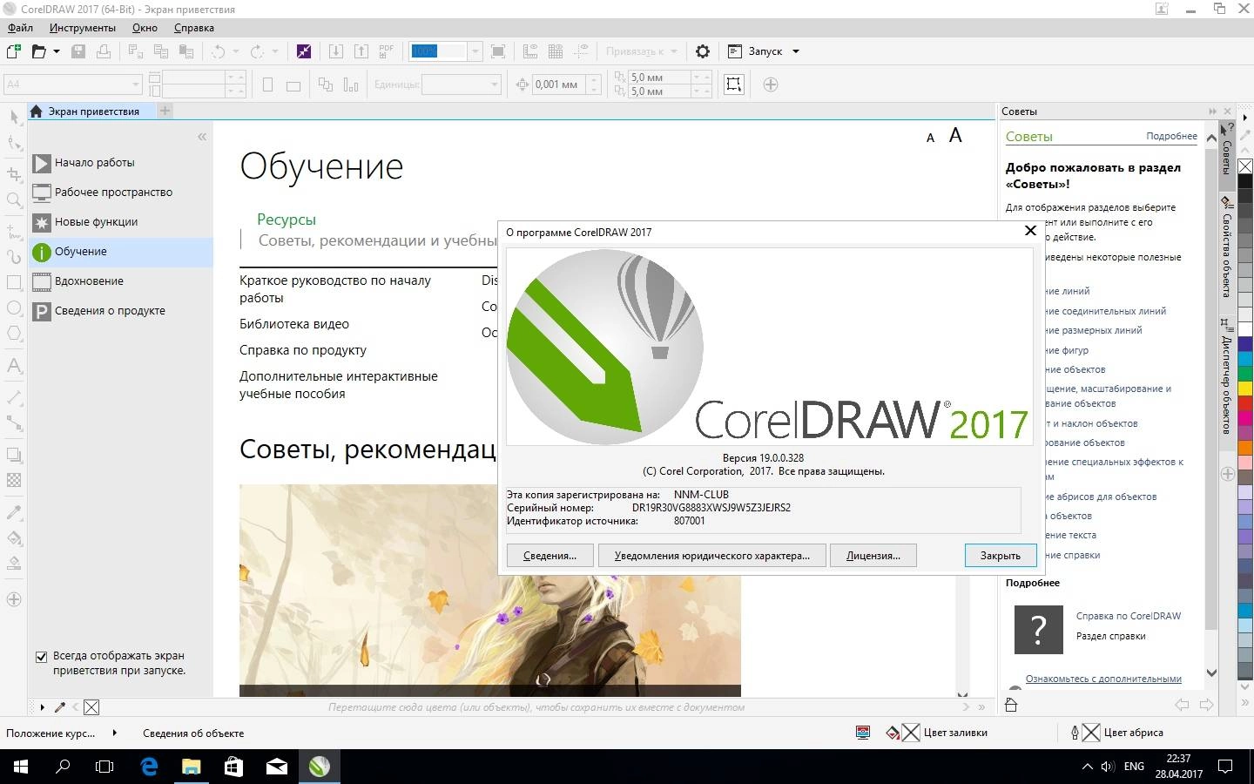Click the Open folder icon in toolbar
1254x784 pixels.
(x=38, y=51)
